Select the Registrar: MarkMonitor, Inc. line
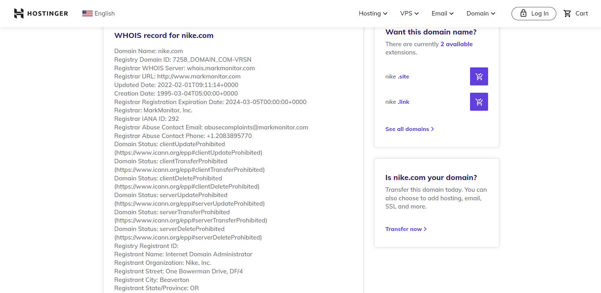 click(x=153, y=110)
